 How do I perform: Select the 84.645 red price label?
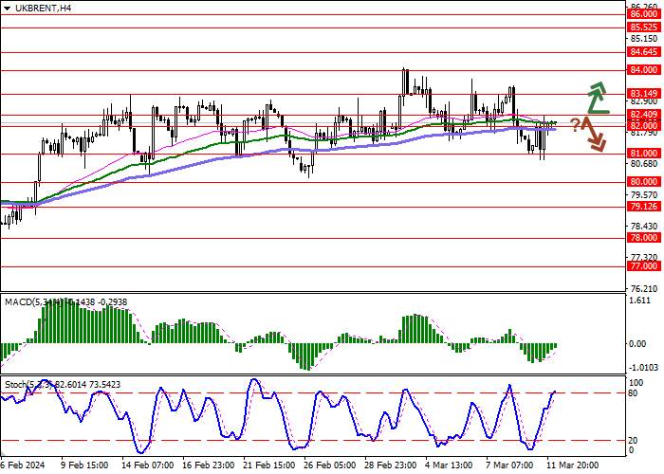click(x=644, y=52)
